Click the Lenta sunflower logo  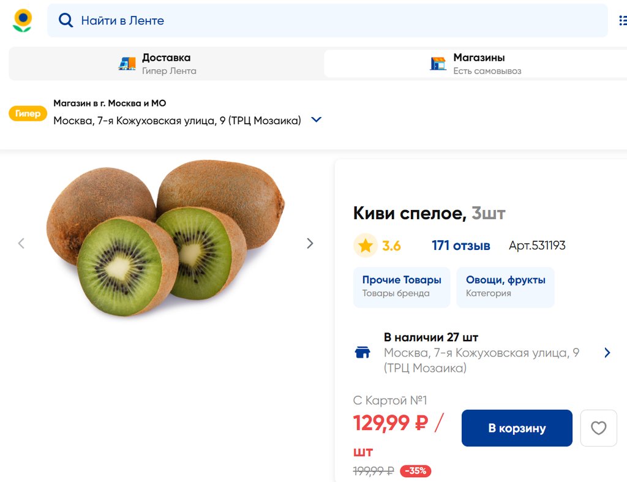(23, 20)
